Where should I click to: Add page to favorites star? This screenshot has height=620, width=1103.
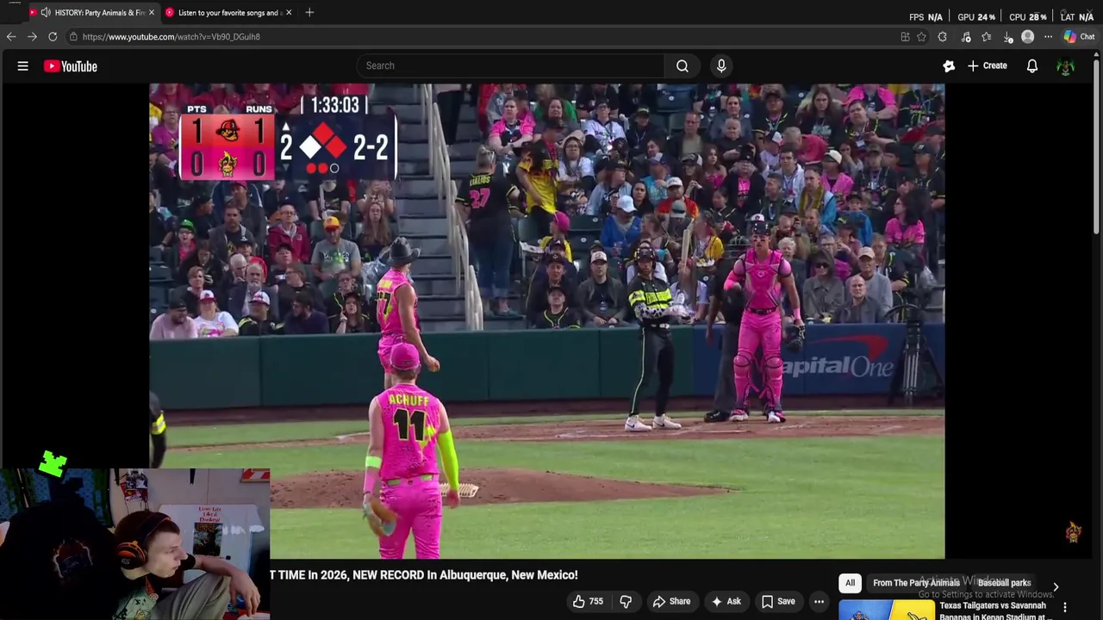coord(921,37)
